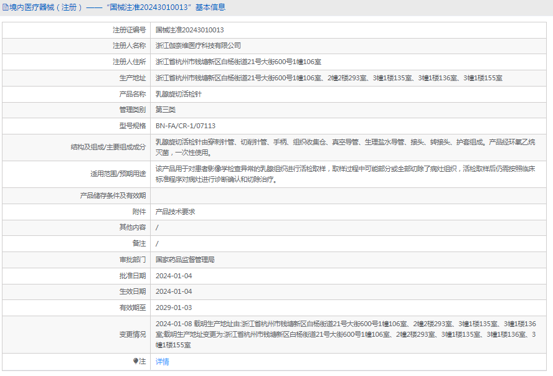The width and height of the screenshot is (553, 376).
Task: Click the management category value 第三类
Action: pos(166,110)
